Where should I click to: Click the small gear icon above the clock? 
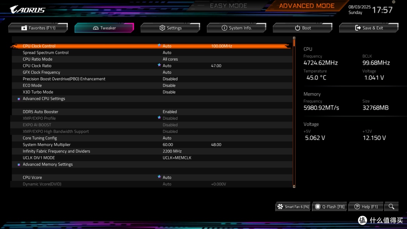click(x=393, y=2)
